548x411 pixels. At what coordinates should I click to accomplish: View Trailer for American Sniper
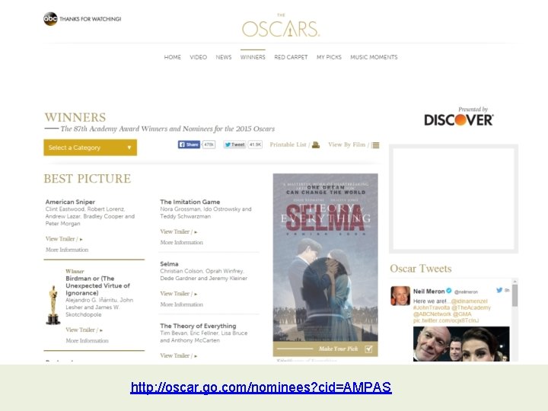(x=64, y=239)
